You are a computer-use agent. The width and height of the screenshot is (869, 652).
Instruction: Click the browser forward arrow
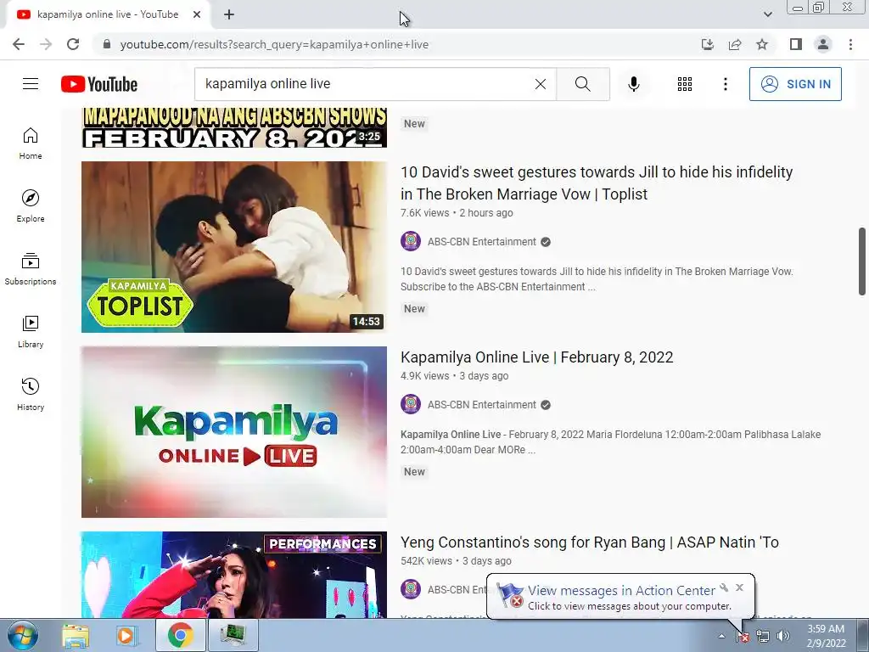46,44
